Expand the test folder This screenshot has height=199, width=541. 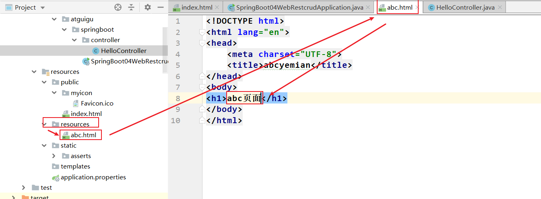[24, 187]
